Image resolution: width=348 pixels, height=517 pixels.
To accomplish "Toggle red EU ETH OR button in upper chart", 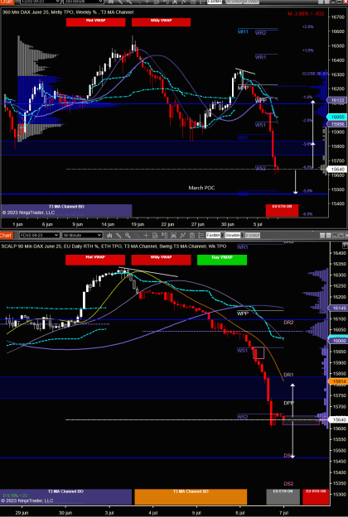I will pos(282,211).
